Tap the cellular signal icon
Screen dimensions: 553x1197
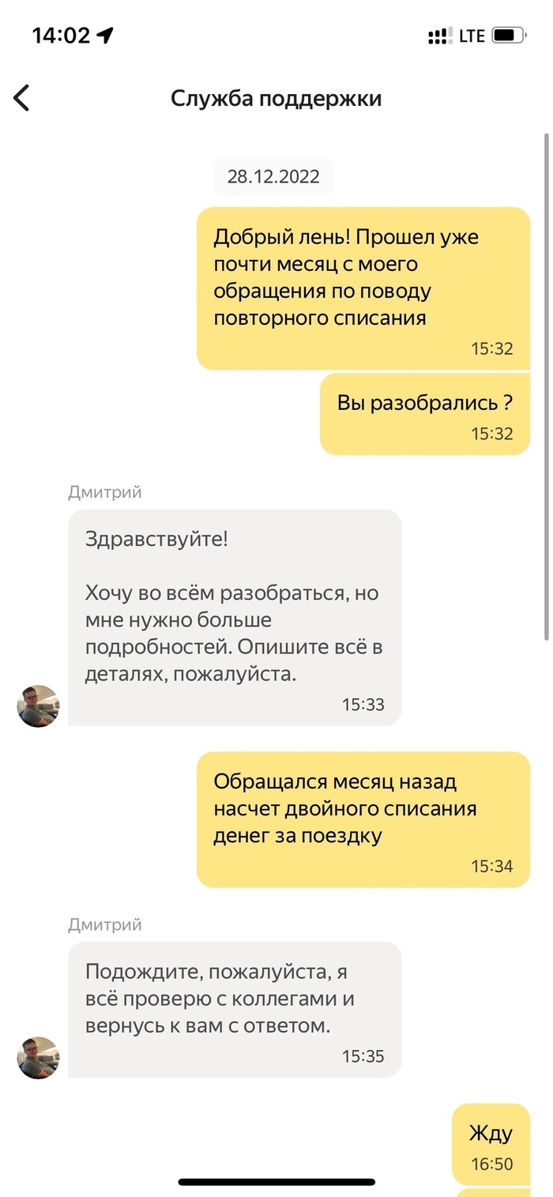click(x=441, y=36)
